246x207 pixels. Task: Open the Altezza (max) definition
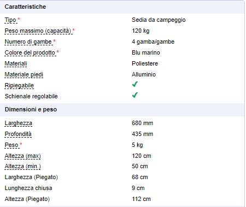[x=23, y=156]
